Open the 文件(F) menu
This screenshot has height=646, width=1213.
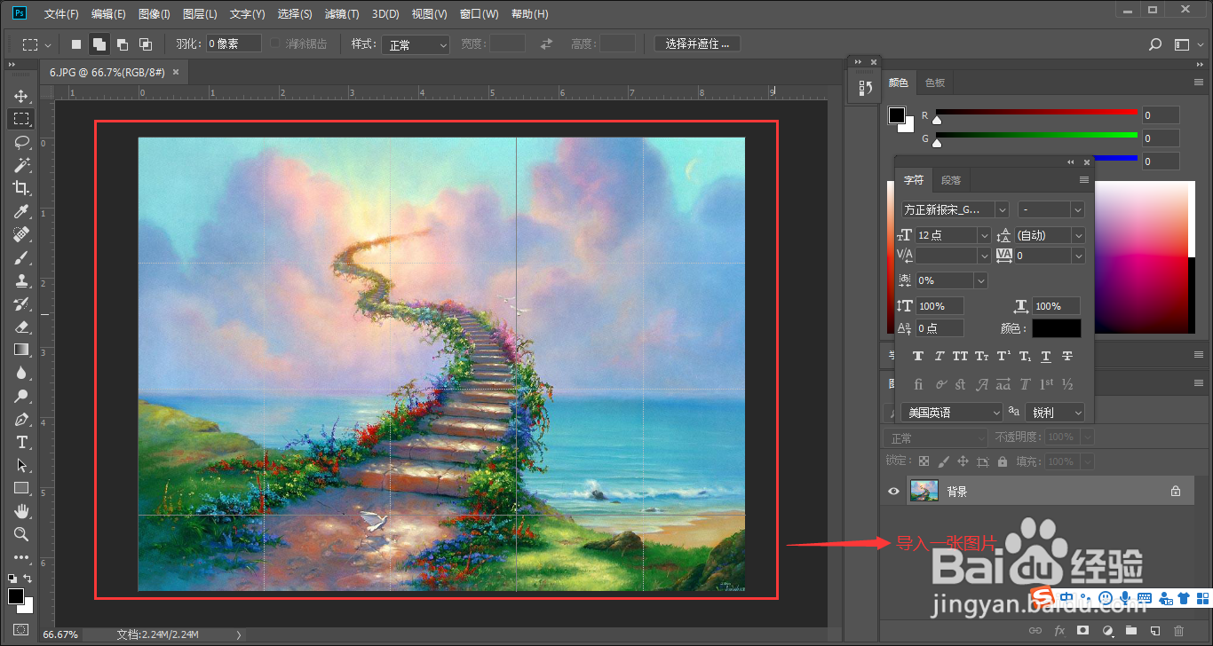click(61, 14)
